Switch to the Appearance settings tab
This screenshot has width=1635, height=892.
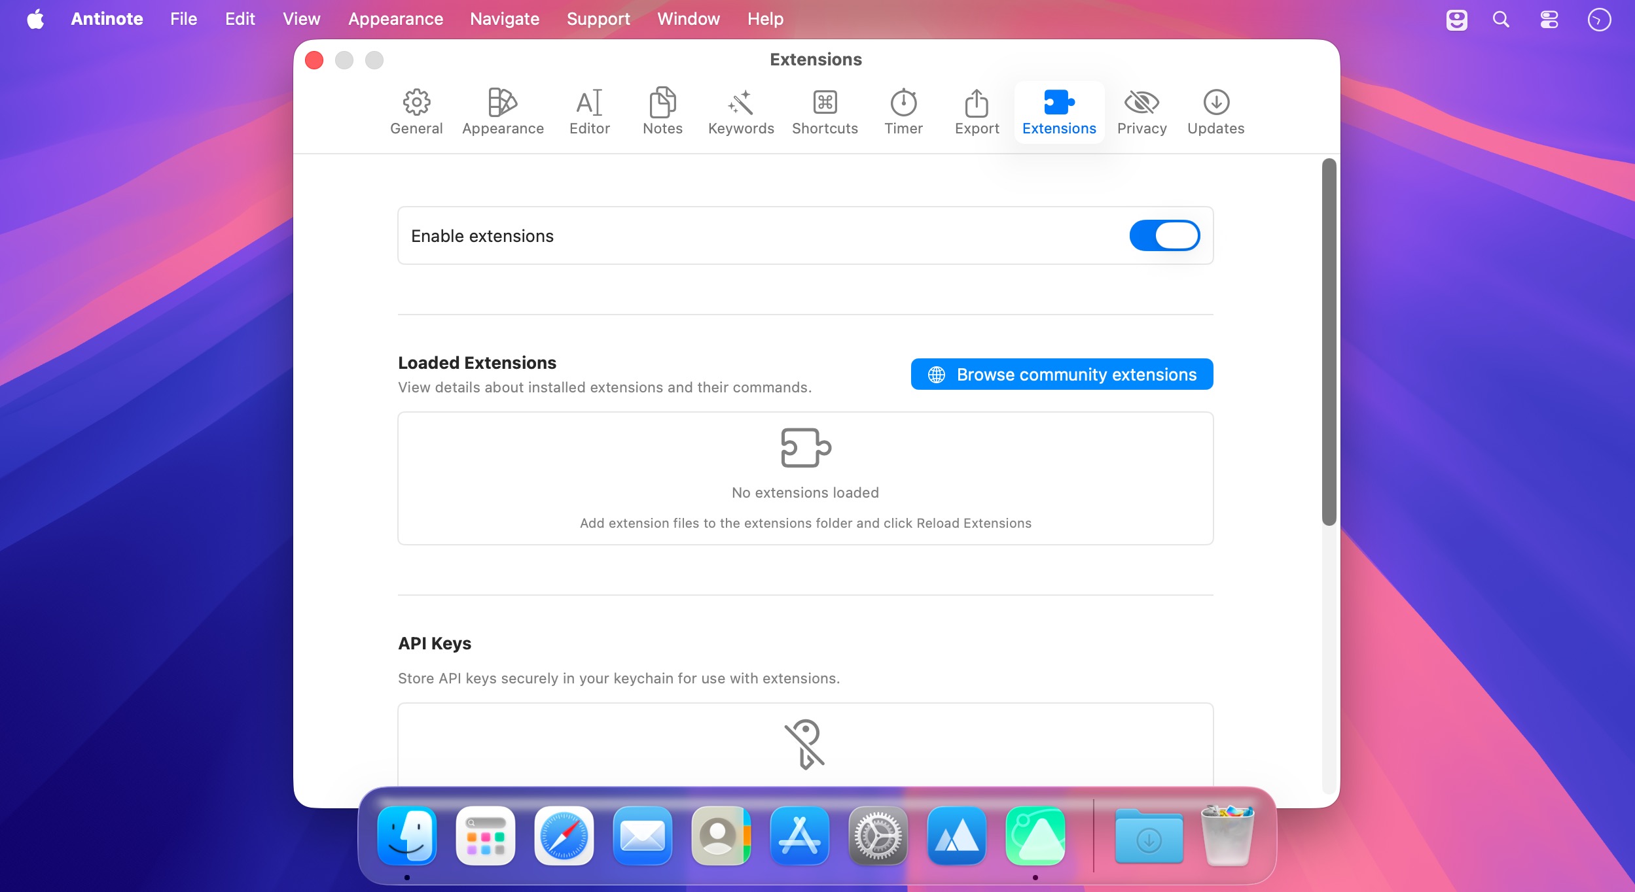pos(503,112)
